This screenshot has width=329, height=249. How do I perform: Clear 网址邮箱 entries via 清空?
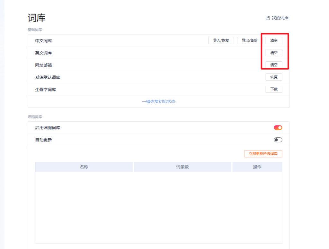click(274, 65)
